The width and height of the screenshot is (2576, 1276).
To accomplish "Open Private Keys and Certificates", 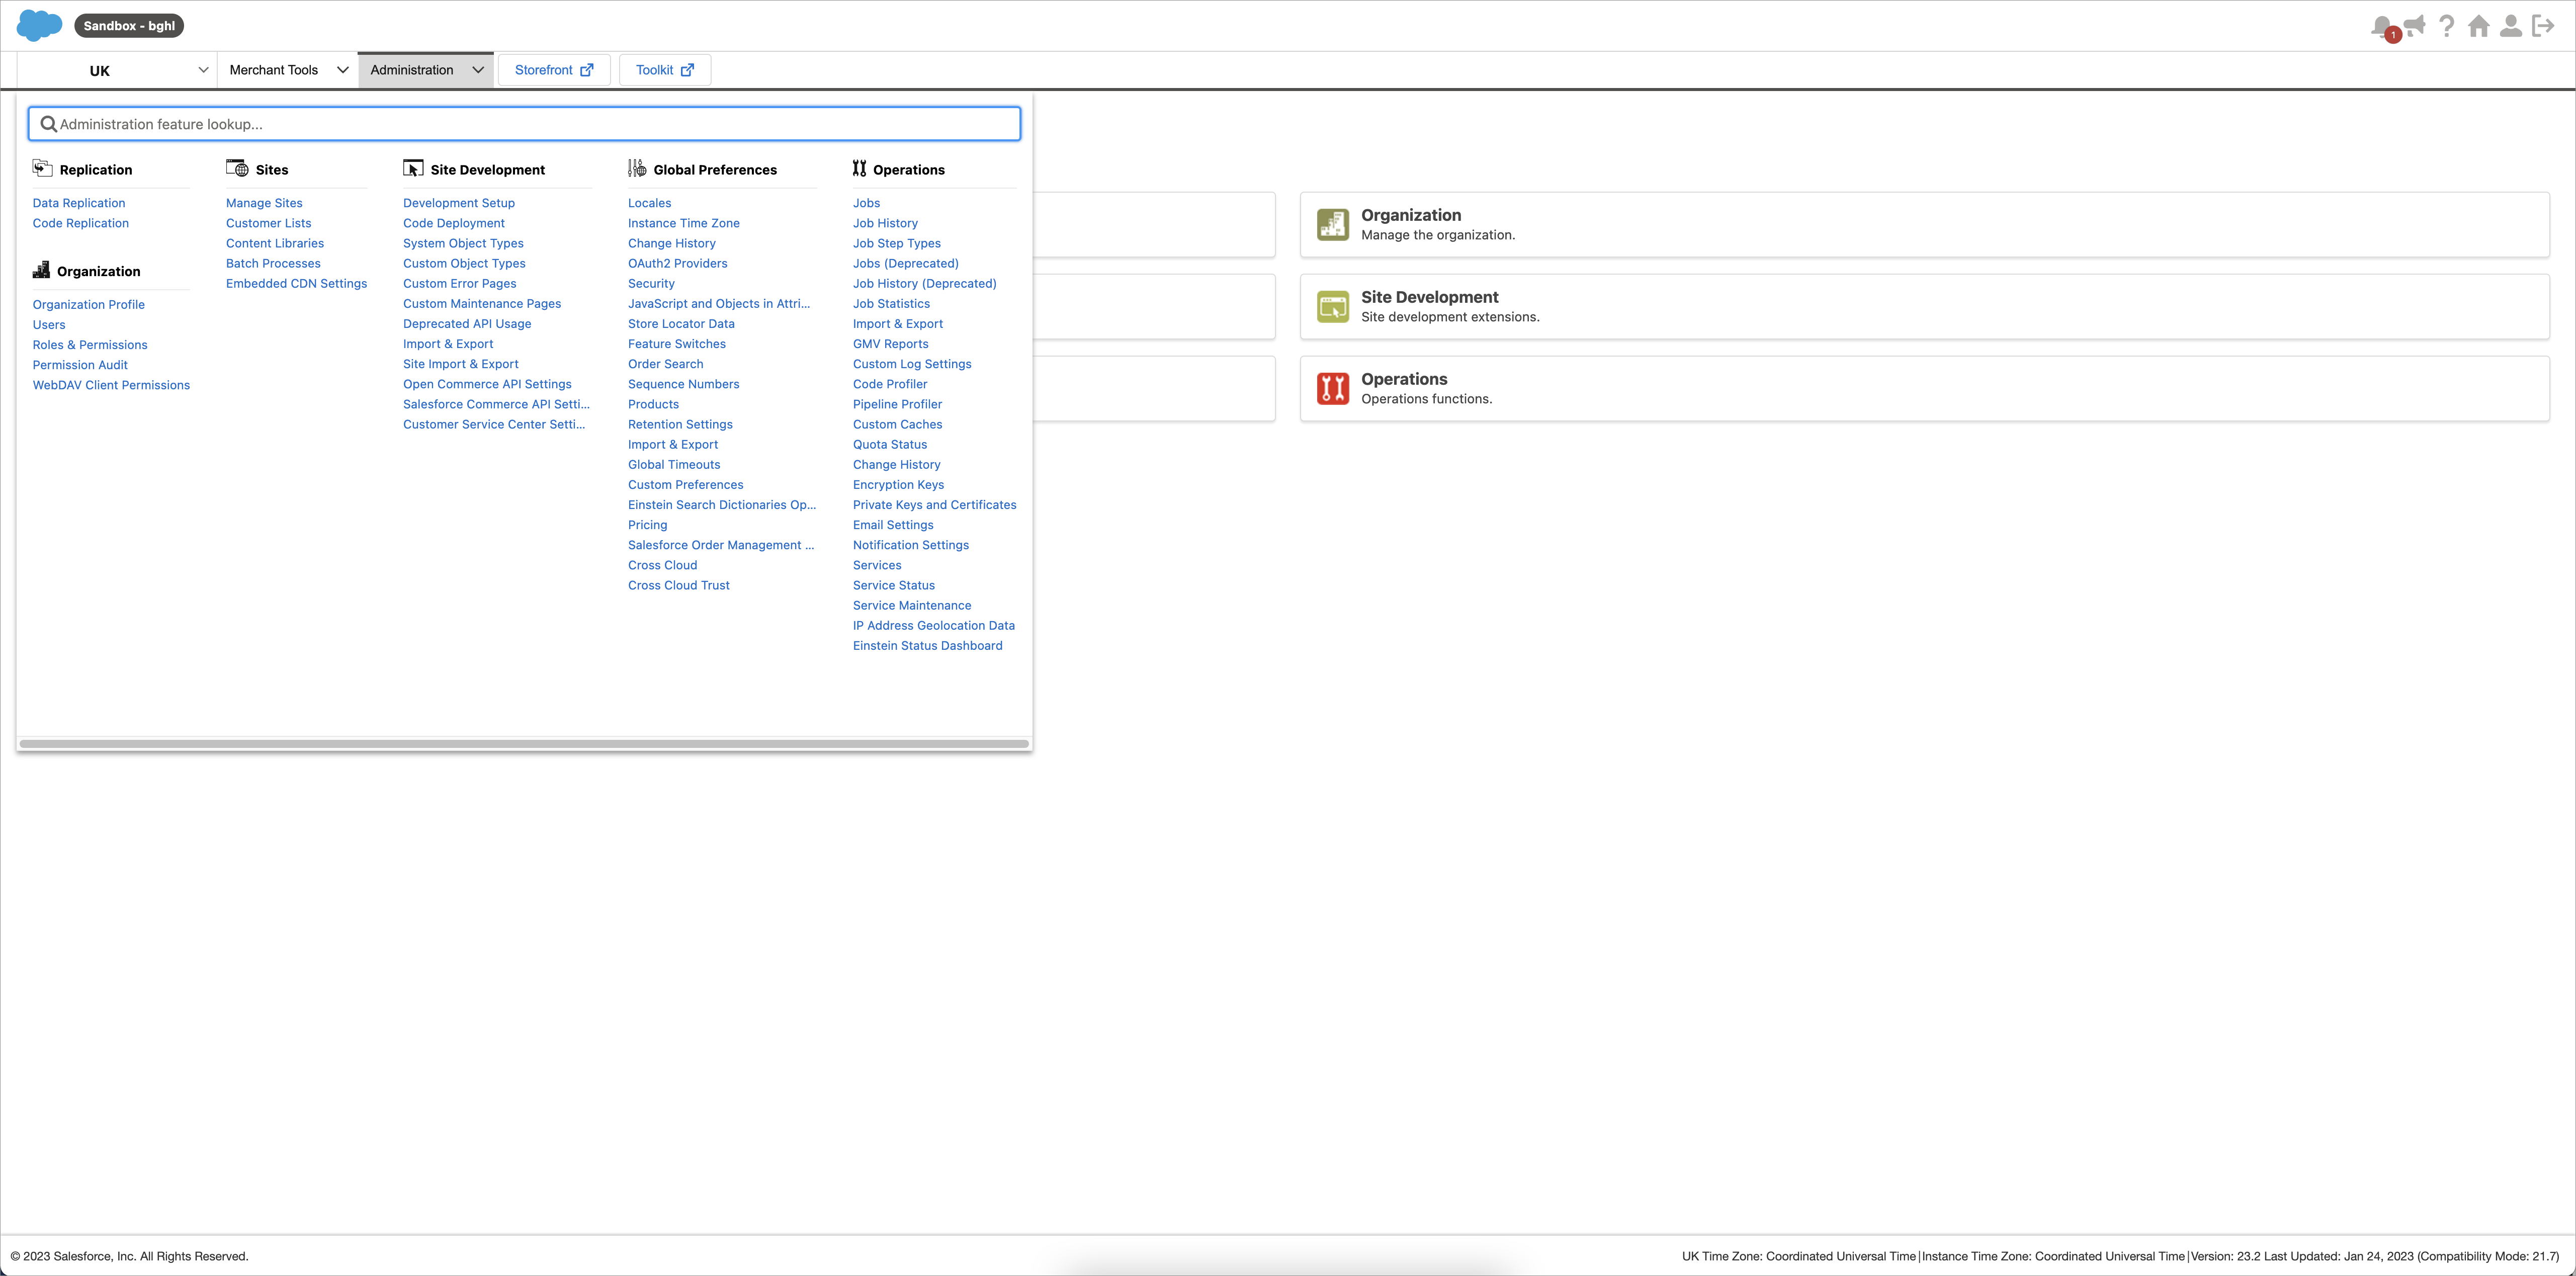I will 935,505.
